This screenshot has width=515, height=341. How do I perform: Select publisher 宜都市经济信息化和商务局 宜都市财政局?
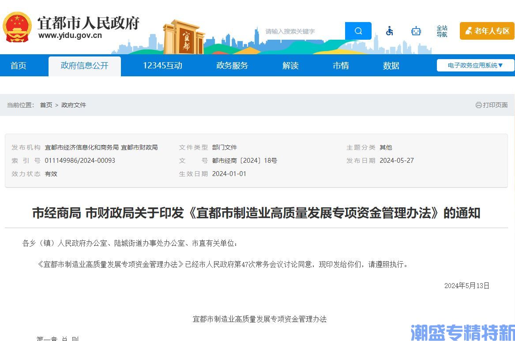click(101, 147)
